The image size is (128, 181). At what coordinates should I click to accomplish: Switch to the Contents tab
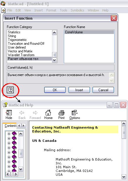pyautogui.click(x=10, y=126)
